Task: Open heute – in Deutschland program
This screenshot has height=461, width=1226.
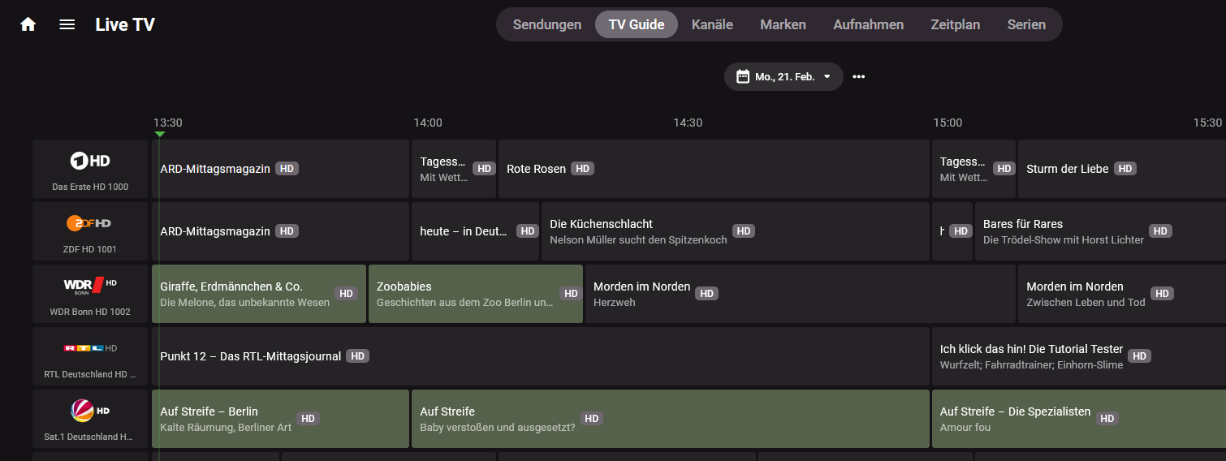Action: pos(475,231)
